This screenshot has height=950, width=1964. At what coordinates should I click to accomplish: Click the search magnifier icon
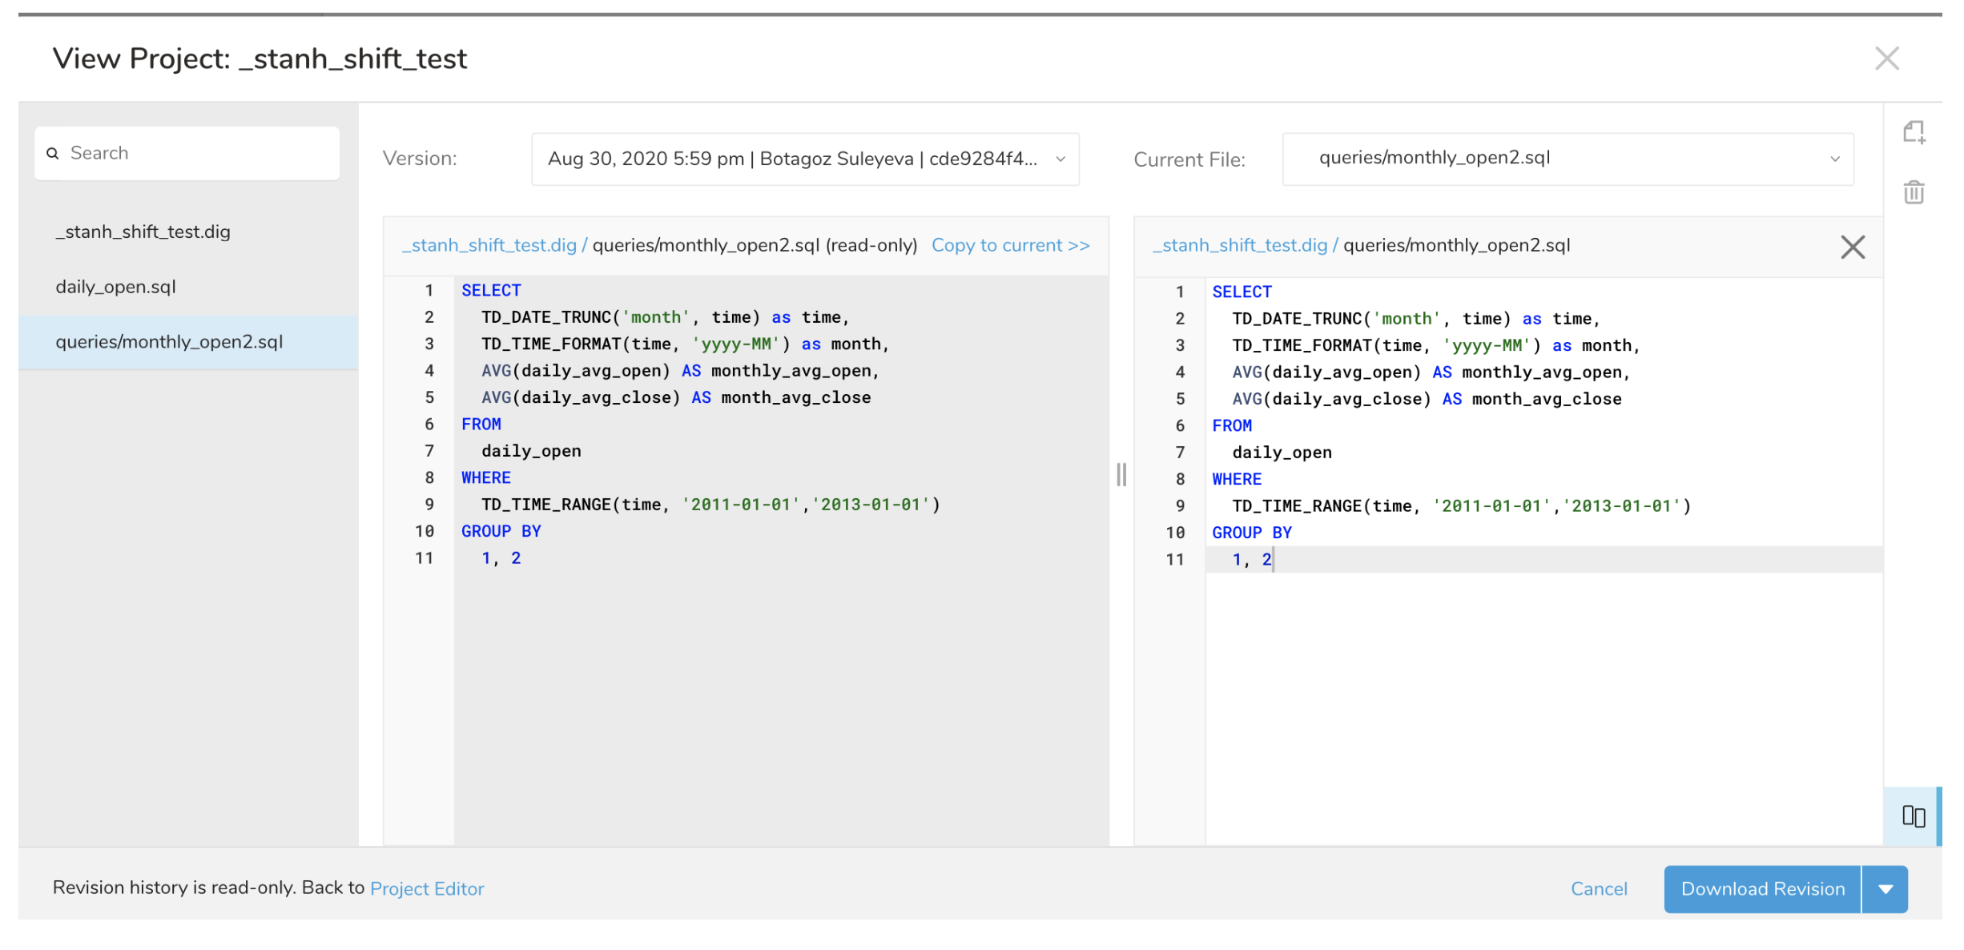[x=53, y=153]
